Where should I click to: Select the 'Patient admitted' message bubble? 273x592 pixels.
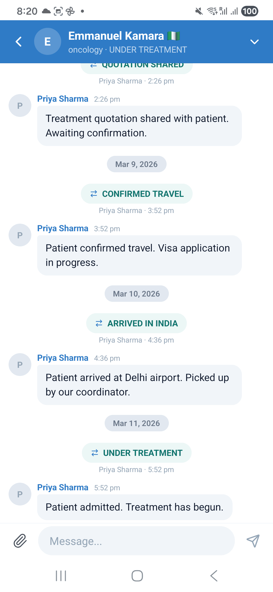[x=135, y=507]
